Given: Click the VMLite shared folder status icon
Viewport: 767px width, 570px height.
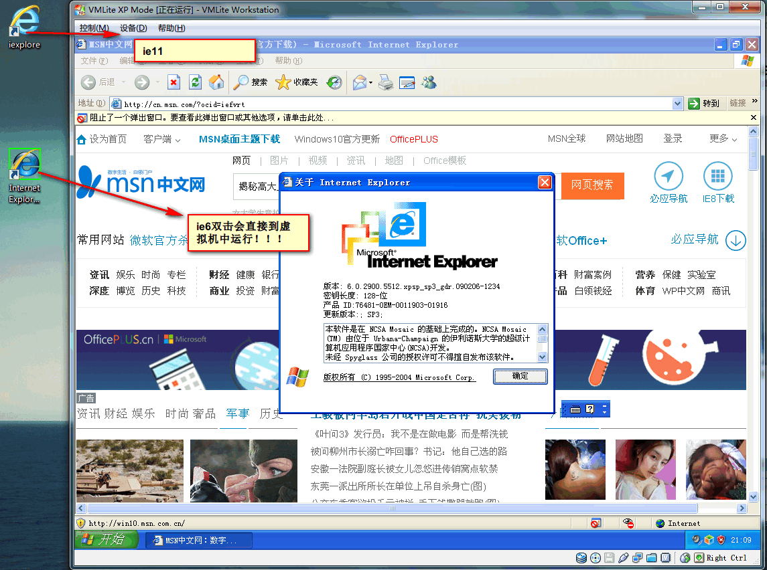Looking at the screenshot, I should tap(652, 558).
